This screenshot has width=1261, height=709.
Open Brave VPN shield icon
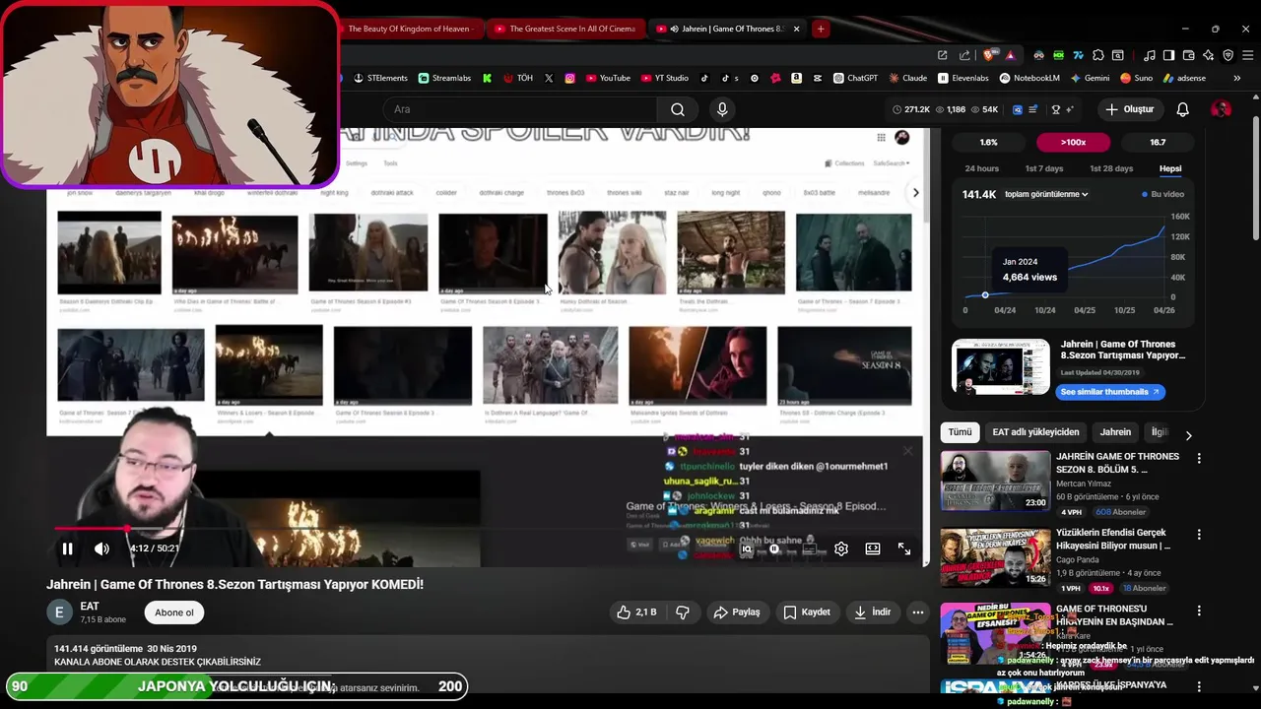1228,55
